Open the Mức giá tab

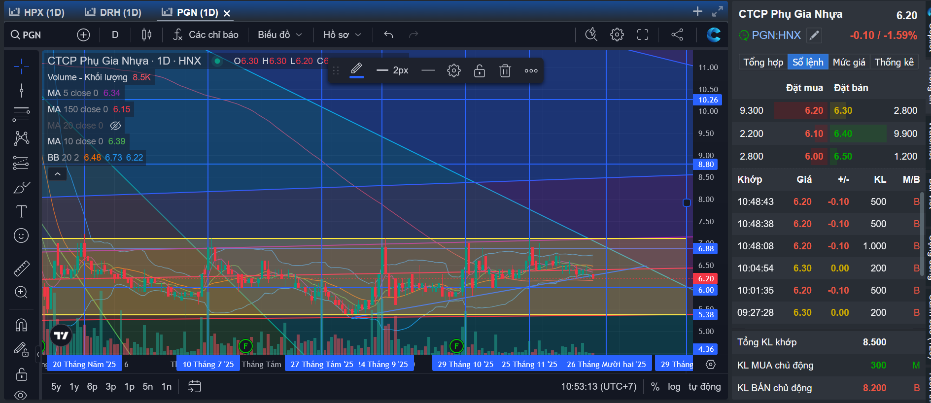[x=849, y=62]
